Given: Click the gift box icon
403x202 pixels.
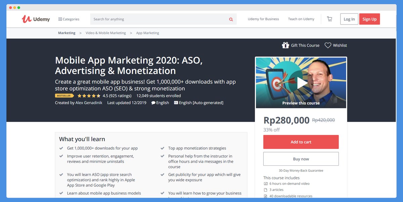Looking at the screenshot, I should [x=285, y=45].
